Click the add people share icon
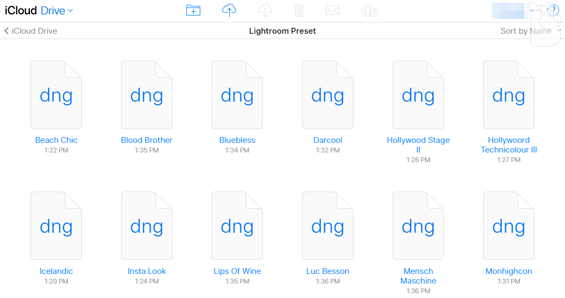 [x=370, y=11]
